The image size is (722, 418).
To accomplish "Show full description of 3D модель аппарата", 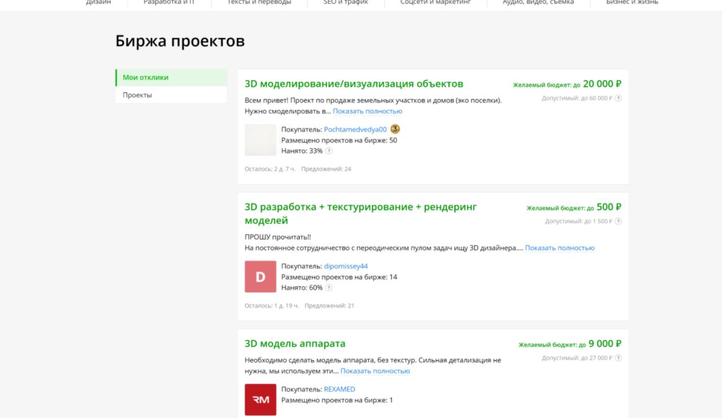I will pyautogui.click(x=375, y=371).
